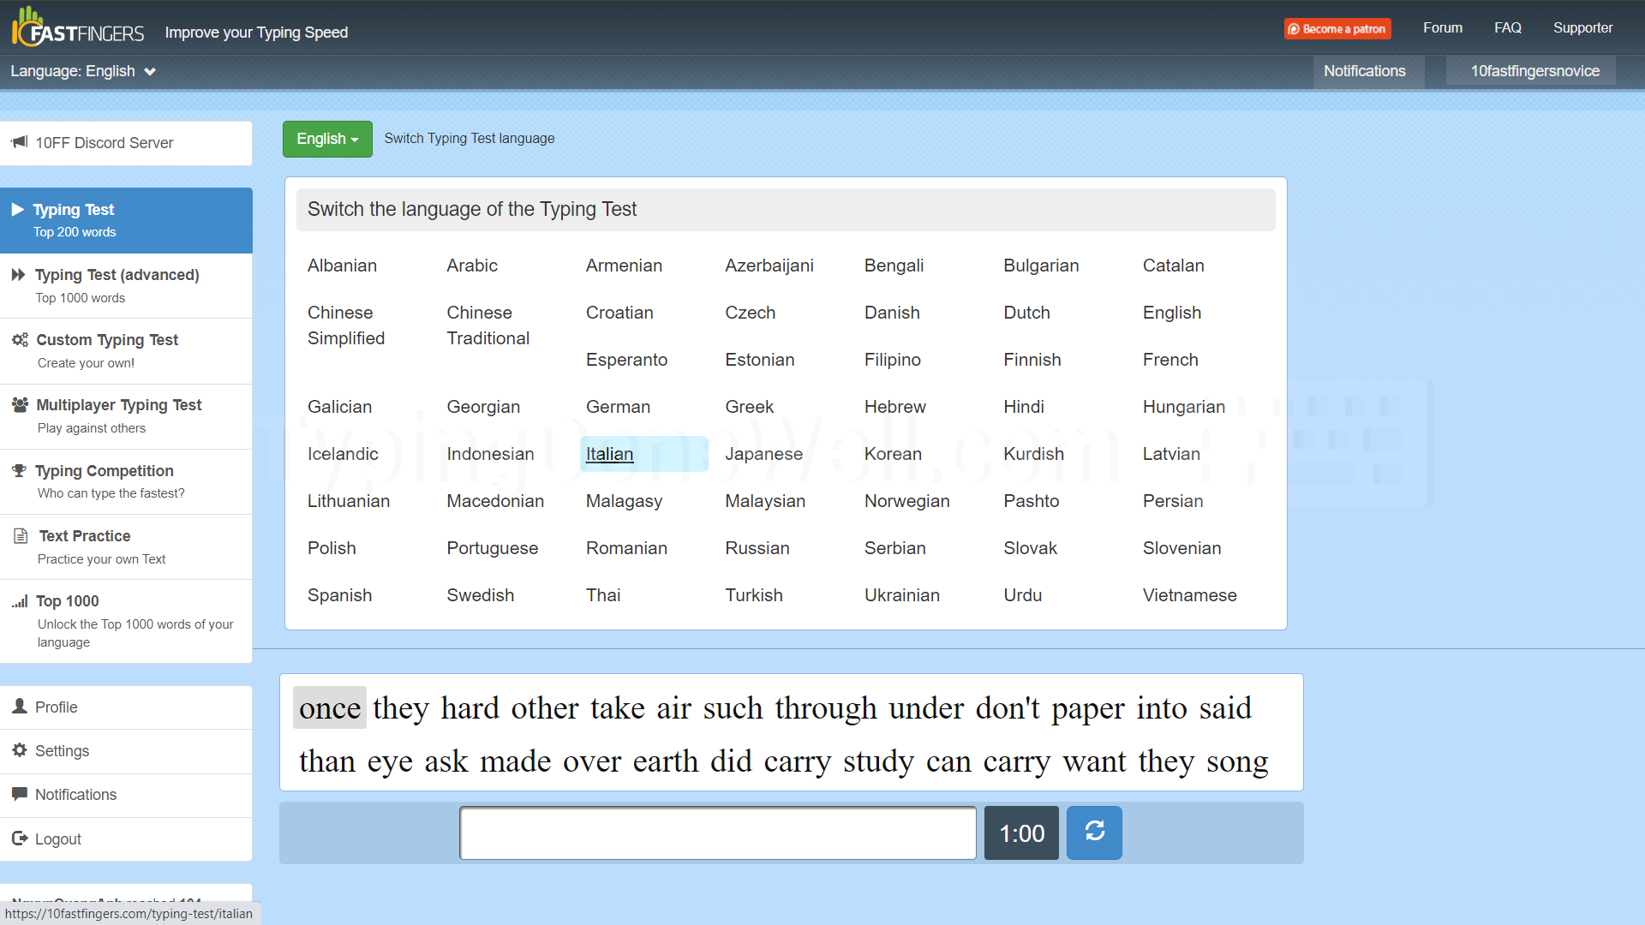Click the Become a patron button
The image size is (1645, 925).
1337,29
